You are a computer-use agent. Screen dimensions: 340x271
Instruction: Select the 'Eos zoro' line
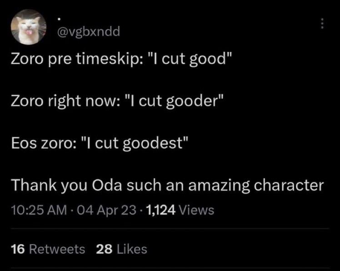(100, 143)
